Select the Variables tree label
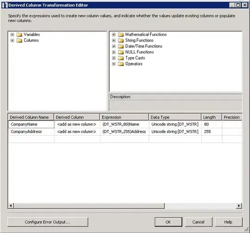The image size is (250, 233). point(32,34)
